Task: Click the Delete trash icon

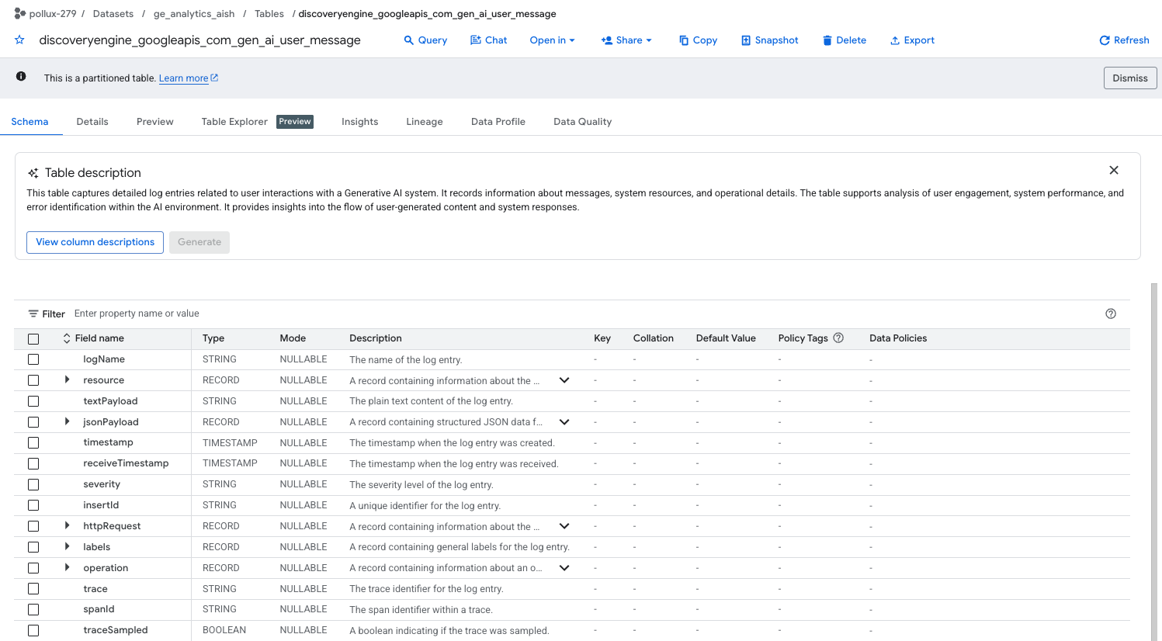Action: [x=827, y=40]
